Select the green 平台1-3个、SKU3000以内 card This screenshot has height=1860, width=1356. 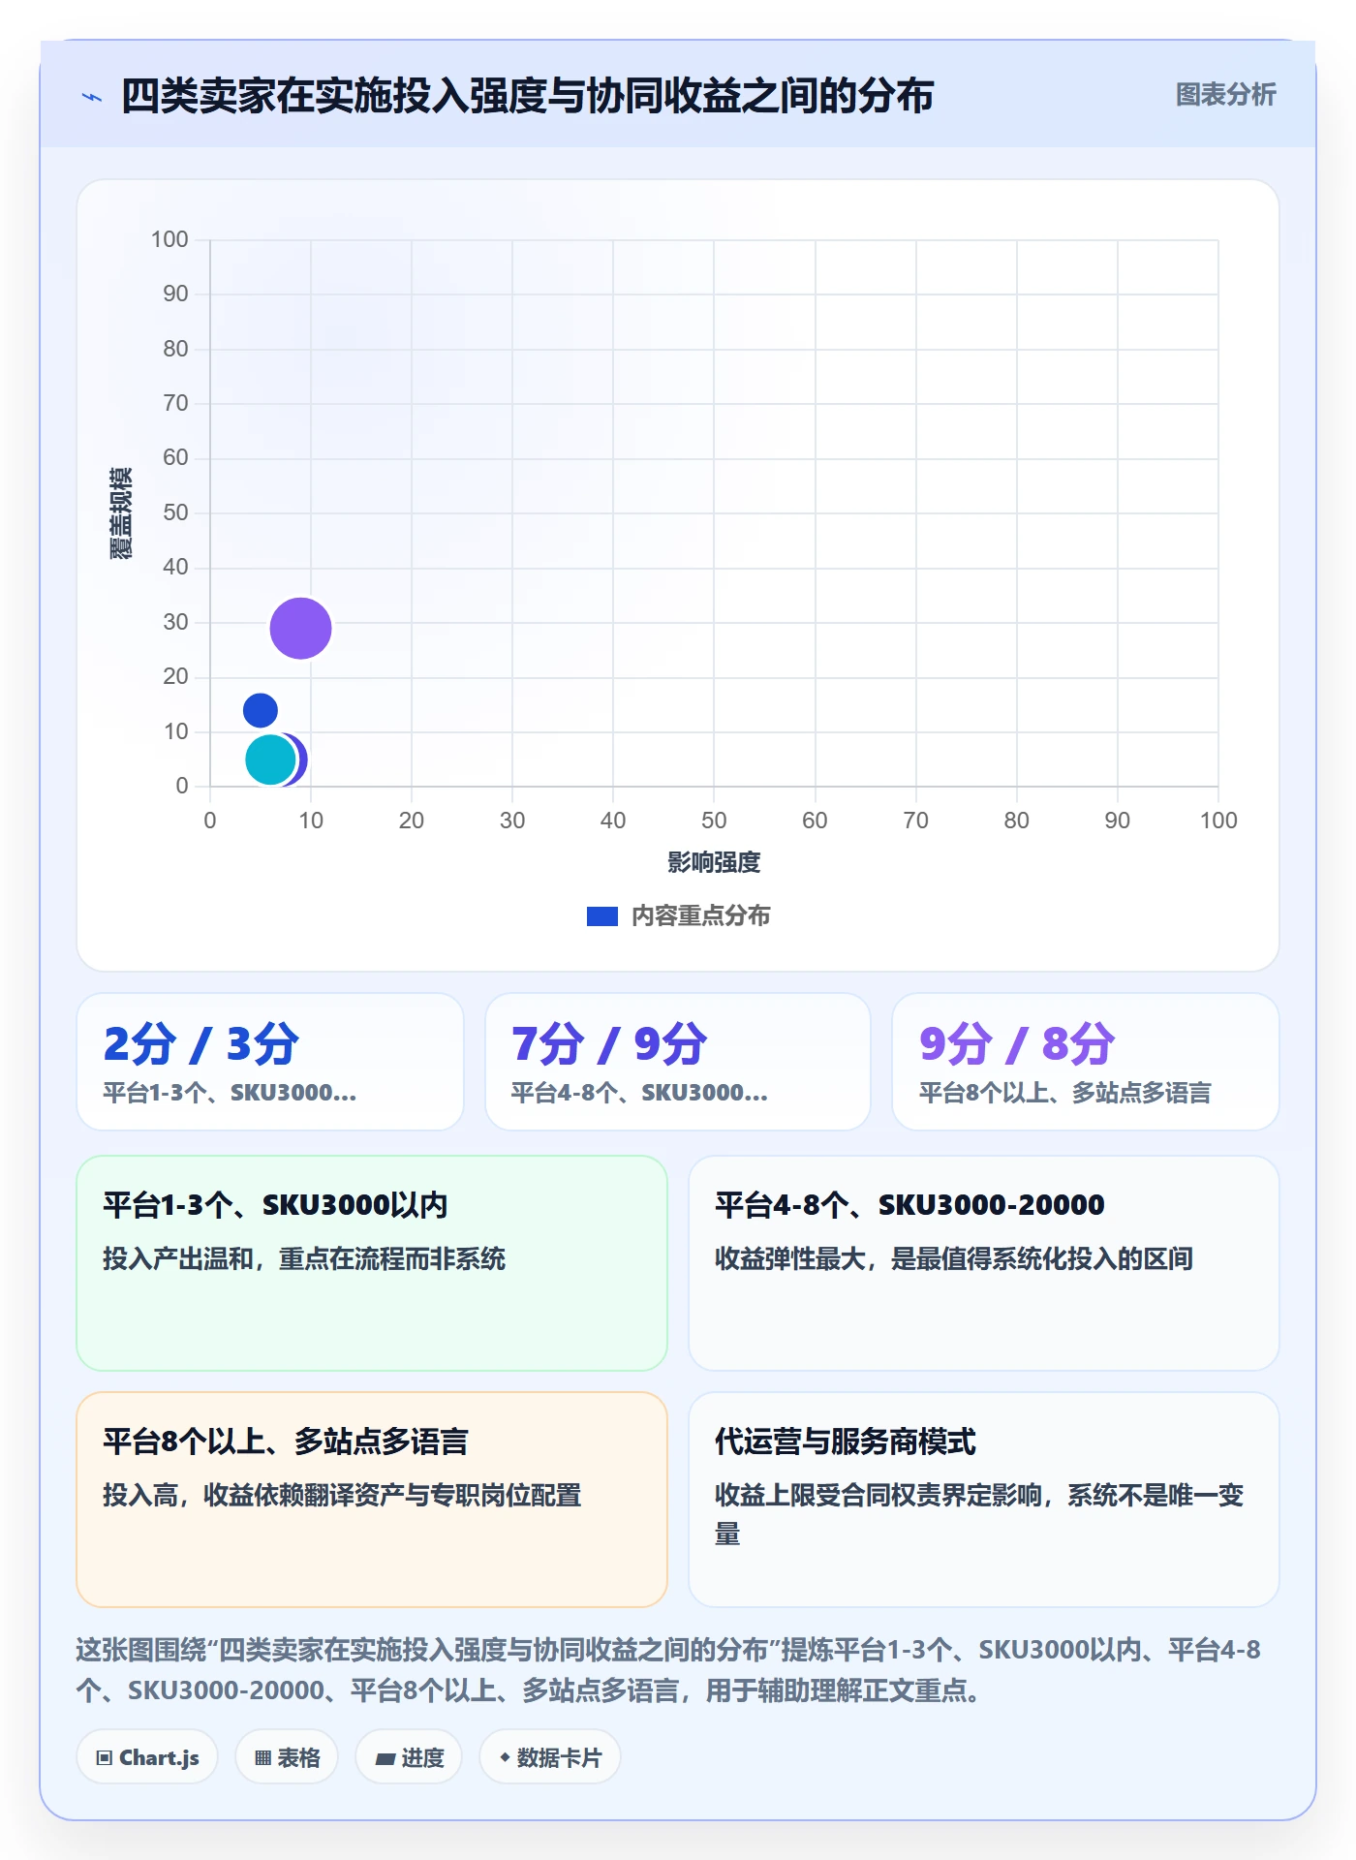coord(372,1263)
